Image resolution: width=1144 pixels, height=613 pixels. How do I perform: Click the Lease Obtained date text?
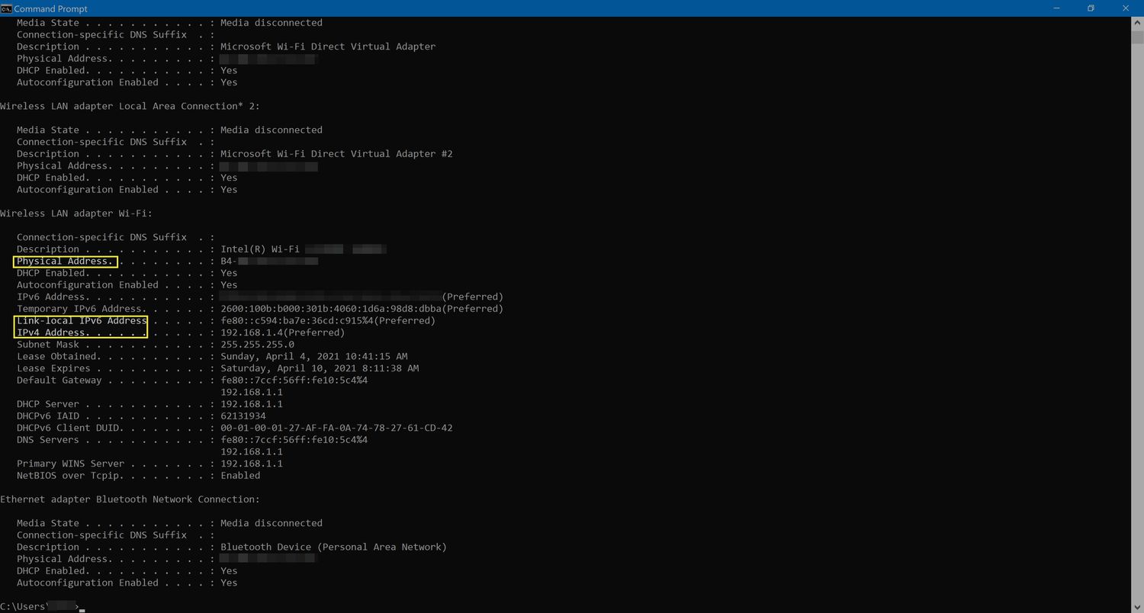tap(314, 356)
